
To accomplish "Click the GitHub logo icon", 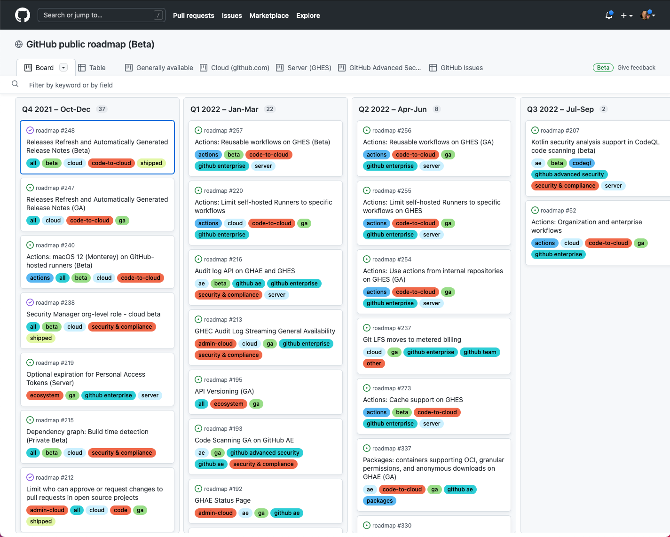I will click(x=23, y=15).
